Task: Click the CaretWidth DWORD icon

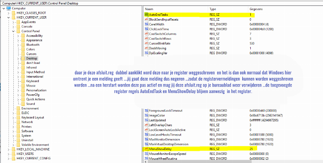Action: (x=146, y=24)
